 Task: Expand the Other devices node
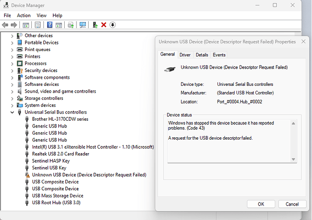coord(12,36)
